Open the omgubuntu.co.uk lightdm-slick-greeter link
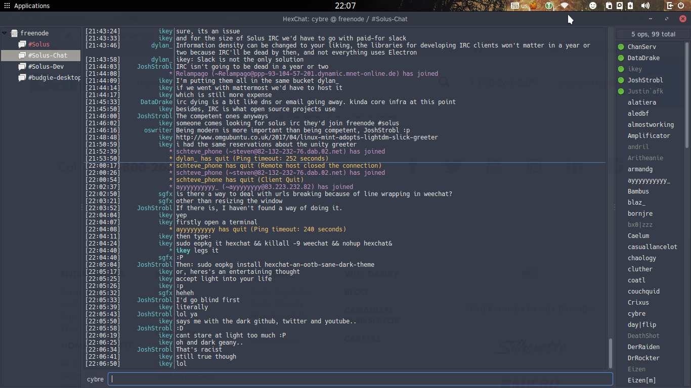Screen dimensions: 691x388 coord(307,137)
